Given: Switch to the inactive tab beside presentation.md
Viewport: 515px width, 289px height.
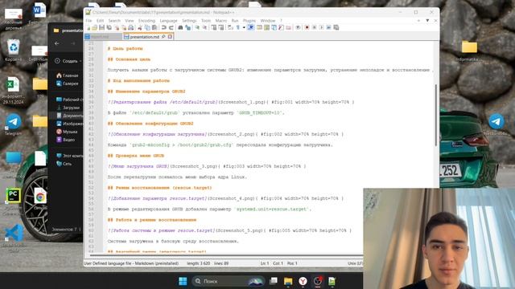Looking at the screenshot, I should coord(103,37).
